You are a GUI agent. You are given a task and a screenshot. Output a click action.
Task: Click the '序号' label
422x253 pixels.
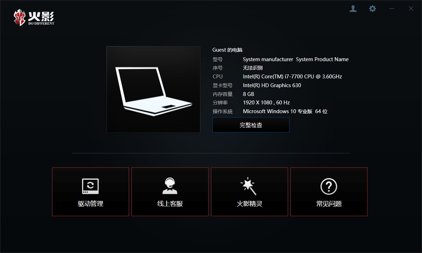click(x=218, y=68)
